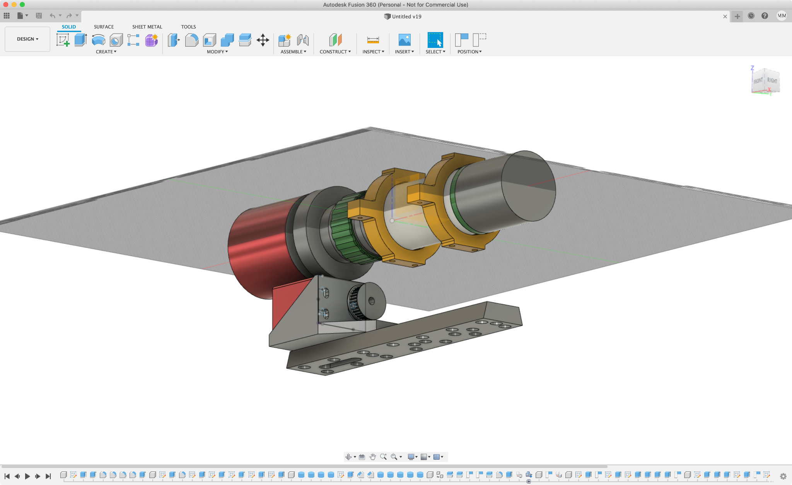Click the Insert image icon
Screen dimensions: 792x485
tap(405, 40)
